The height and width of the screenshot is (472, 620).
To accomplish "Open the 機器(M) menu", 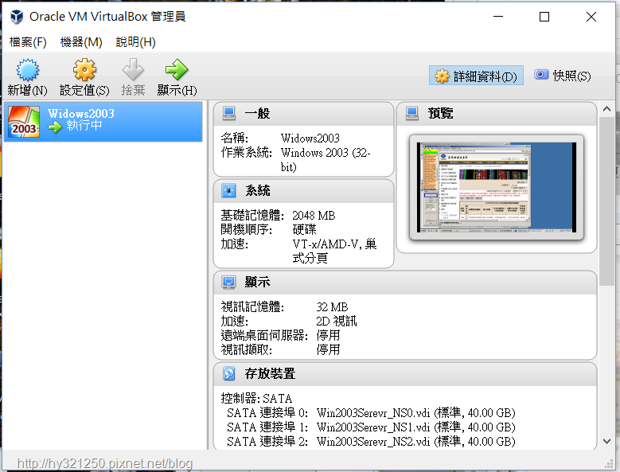I will pyautogui.click(x=81, y=42).
